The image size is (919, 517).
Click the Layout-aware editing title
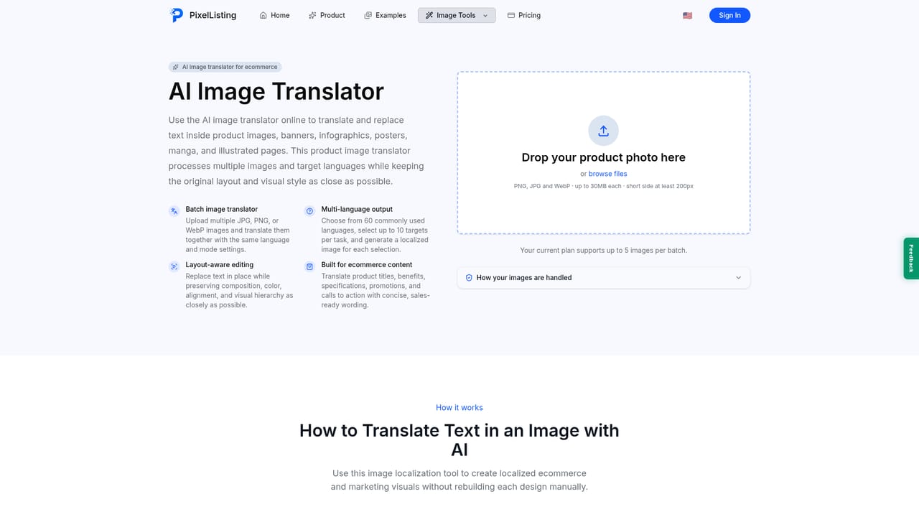tap(220, 265)
